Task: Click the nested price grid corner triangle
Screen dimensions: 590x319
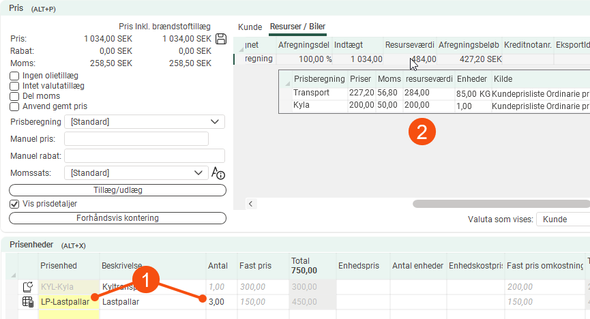Action: point(284,83)
